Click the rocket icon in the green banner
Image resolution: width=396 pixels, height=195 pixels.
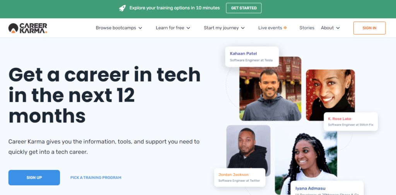[x=122, y=8]
